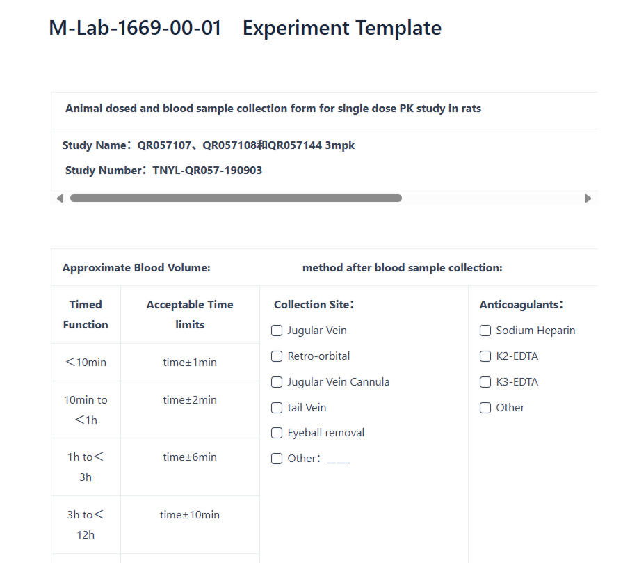Tick the Other collection site checkbox
639x563 pixels.
click(x=277, y=459)
